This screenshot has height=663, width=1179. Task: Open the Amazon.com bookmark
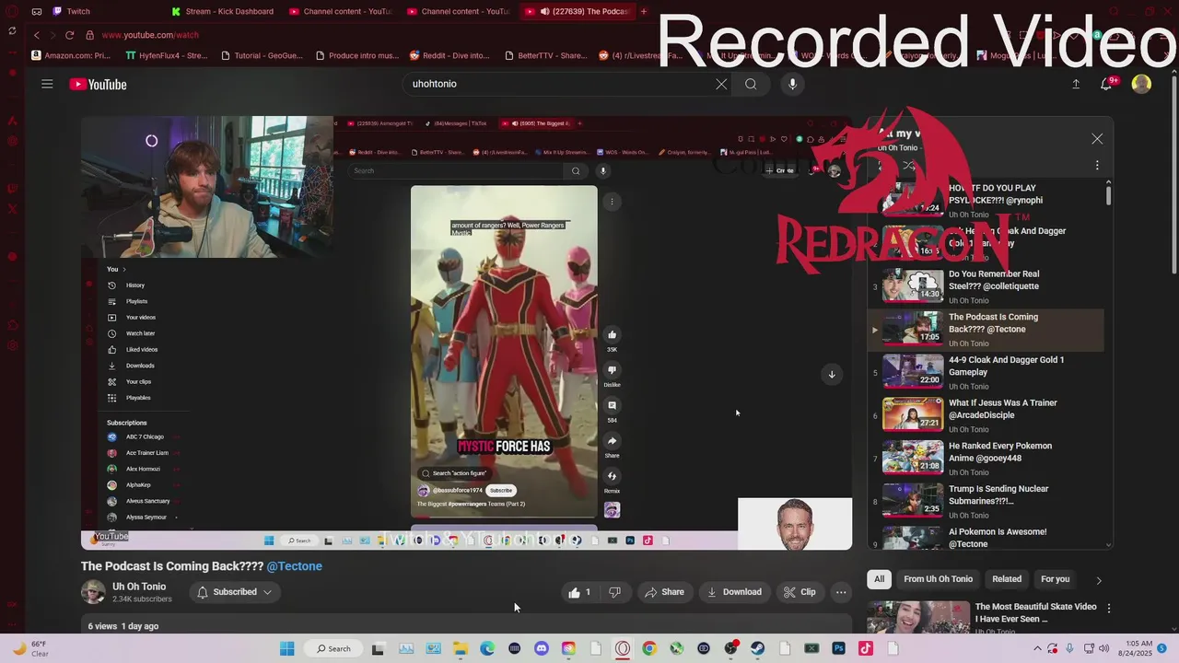click(71, 55)
